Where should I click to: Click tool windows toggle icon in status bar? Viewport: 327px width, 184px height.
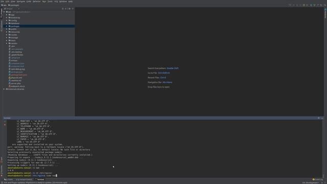(2, 182)
